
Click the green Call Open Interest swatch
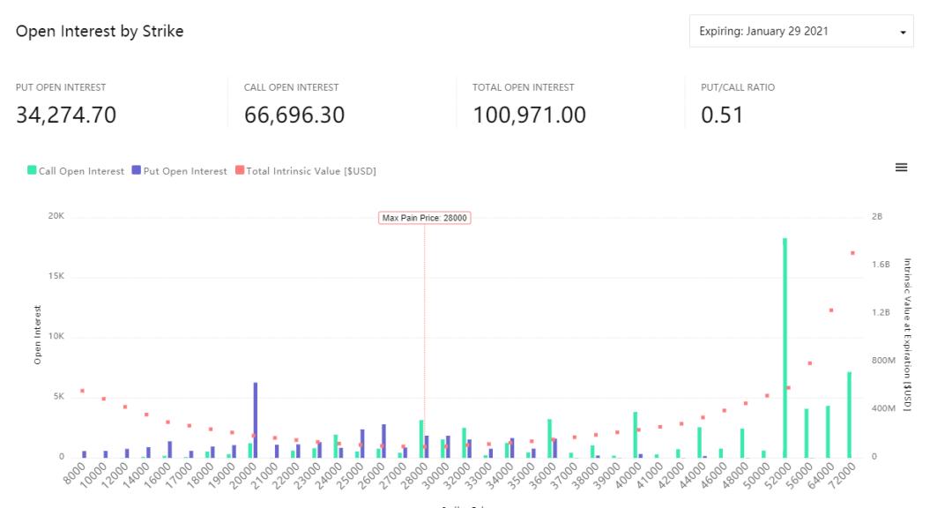[x=33, y=170]
